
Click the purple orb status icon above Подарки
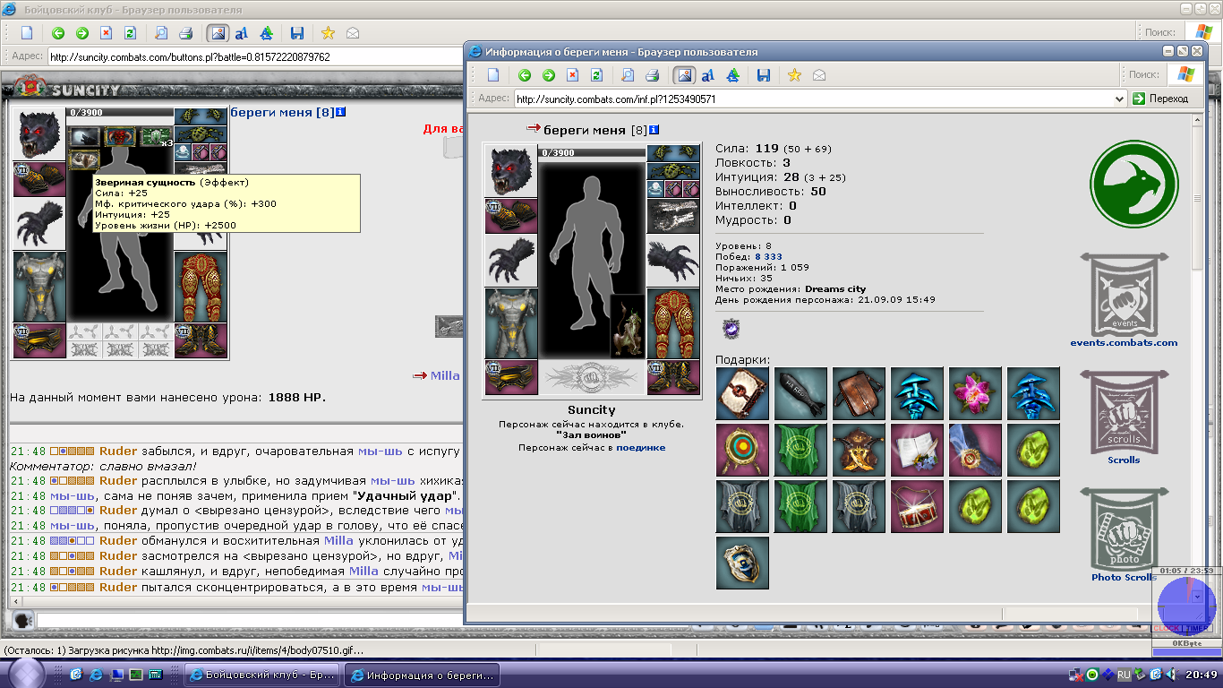tap(731, 330)
